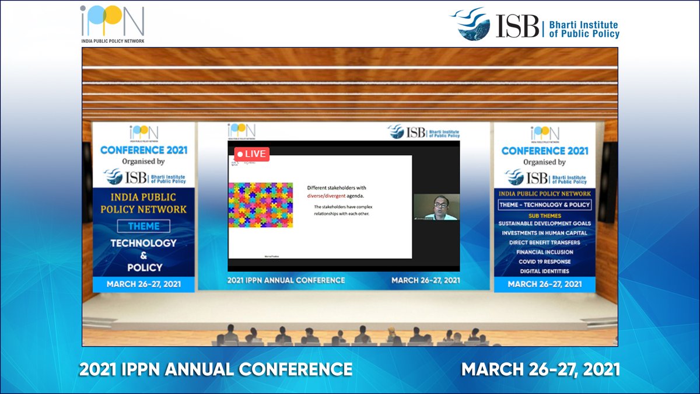700x394 pixels.
Task: Click the colorful puzzle image on the slide
Action: coord(260,205)
